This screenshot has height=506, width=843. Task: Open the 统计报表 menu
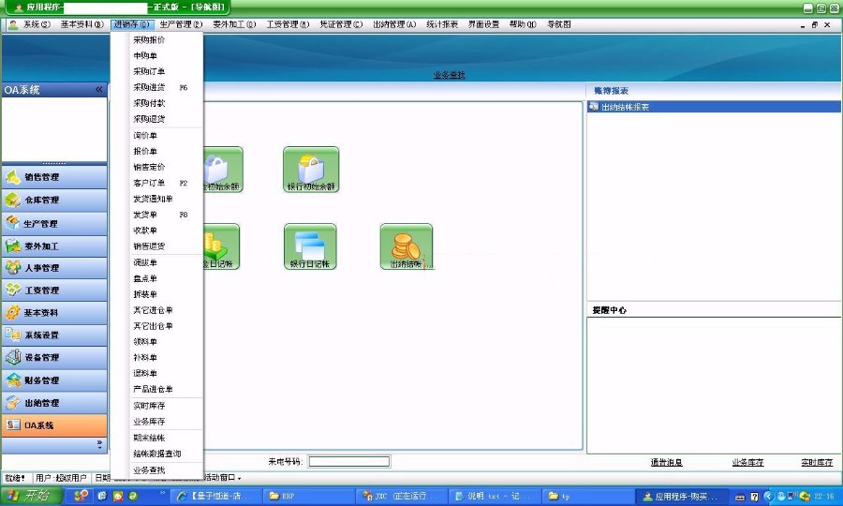(x=442, y=24)
